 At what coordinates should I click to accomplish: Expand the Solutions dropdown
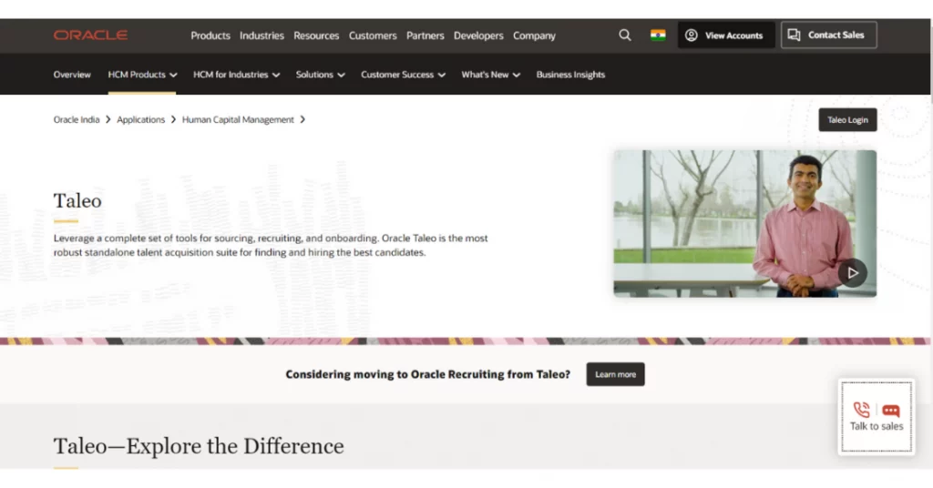point(320,75)
